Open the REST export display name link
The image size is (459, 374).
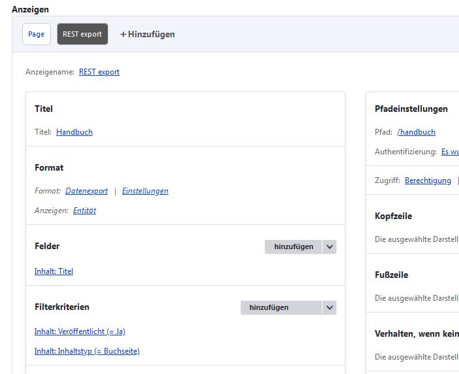tap(99, 72)
